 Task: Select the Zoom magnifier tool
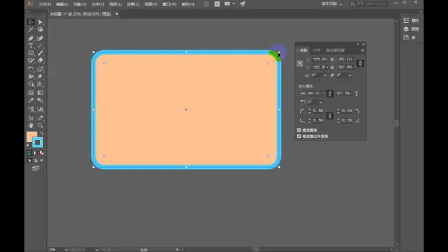[x=40, y=125]
